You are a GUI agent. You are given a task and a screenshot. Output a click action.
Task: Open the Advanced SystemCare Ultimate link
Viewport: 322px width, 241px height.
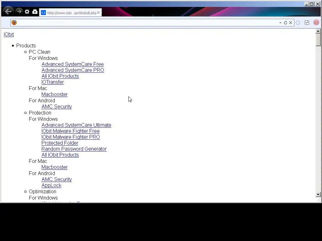click(76, 125)
